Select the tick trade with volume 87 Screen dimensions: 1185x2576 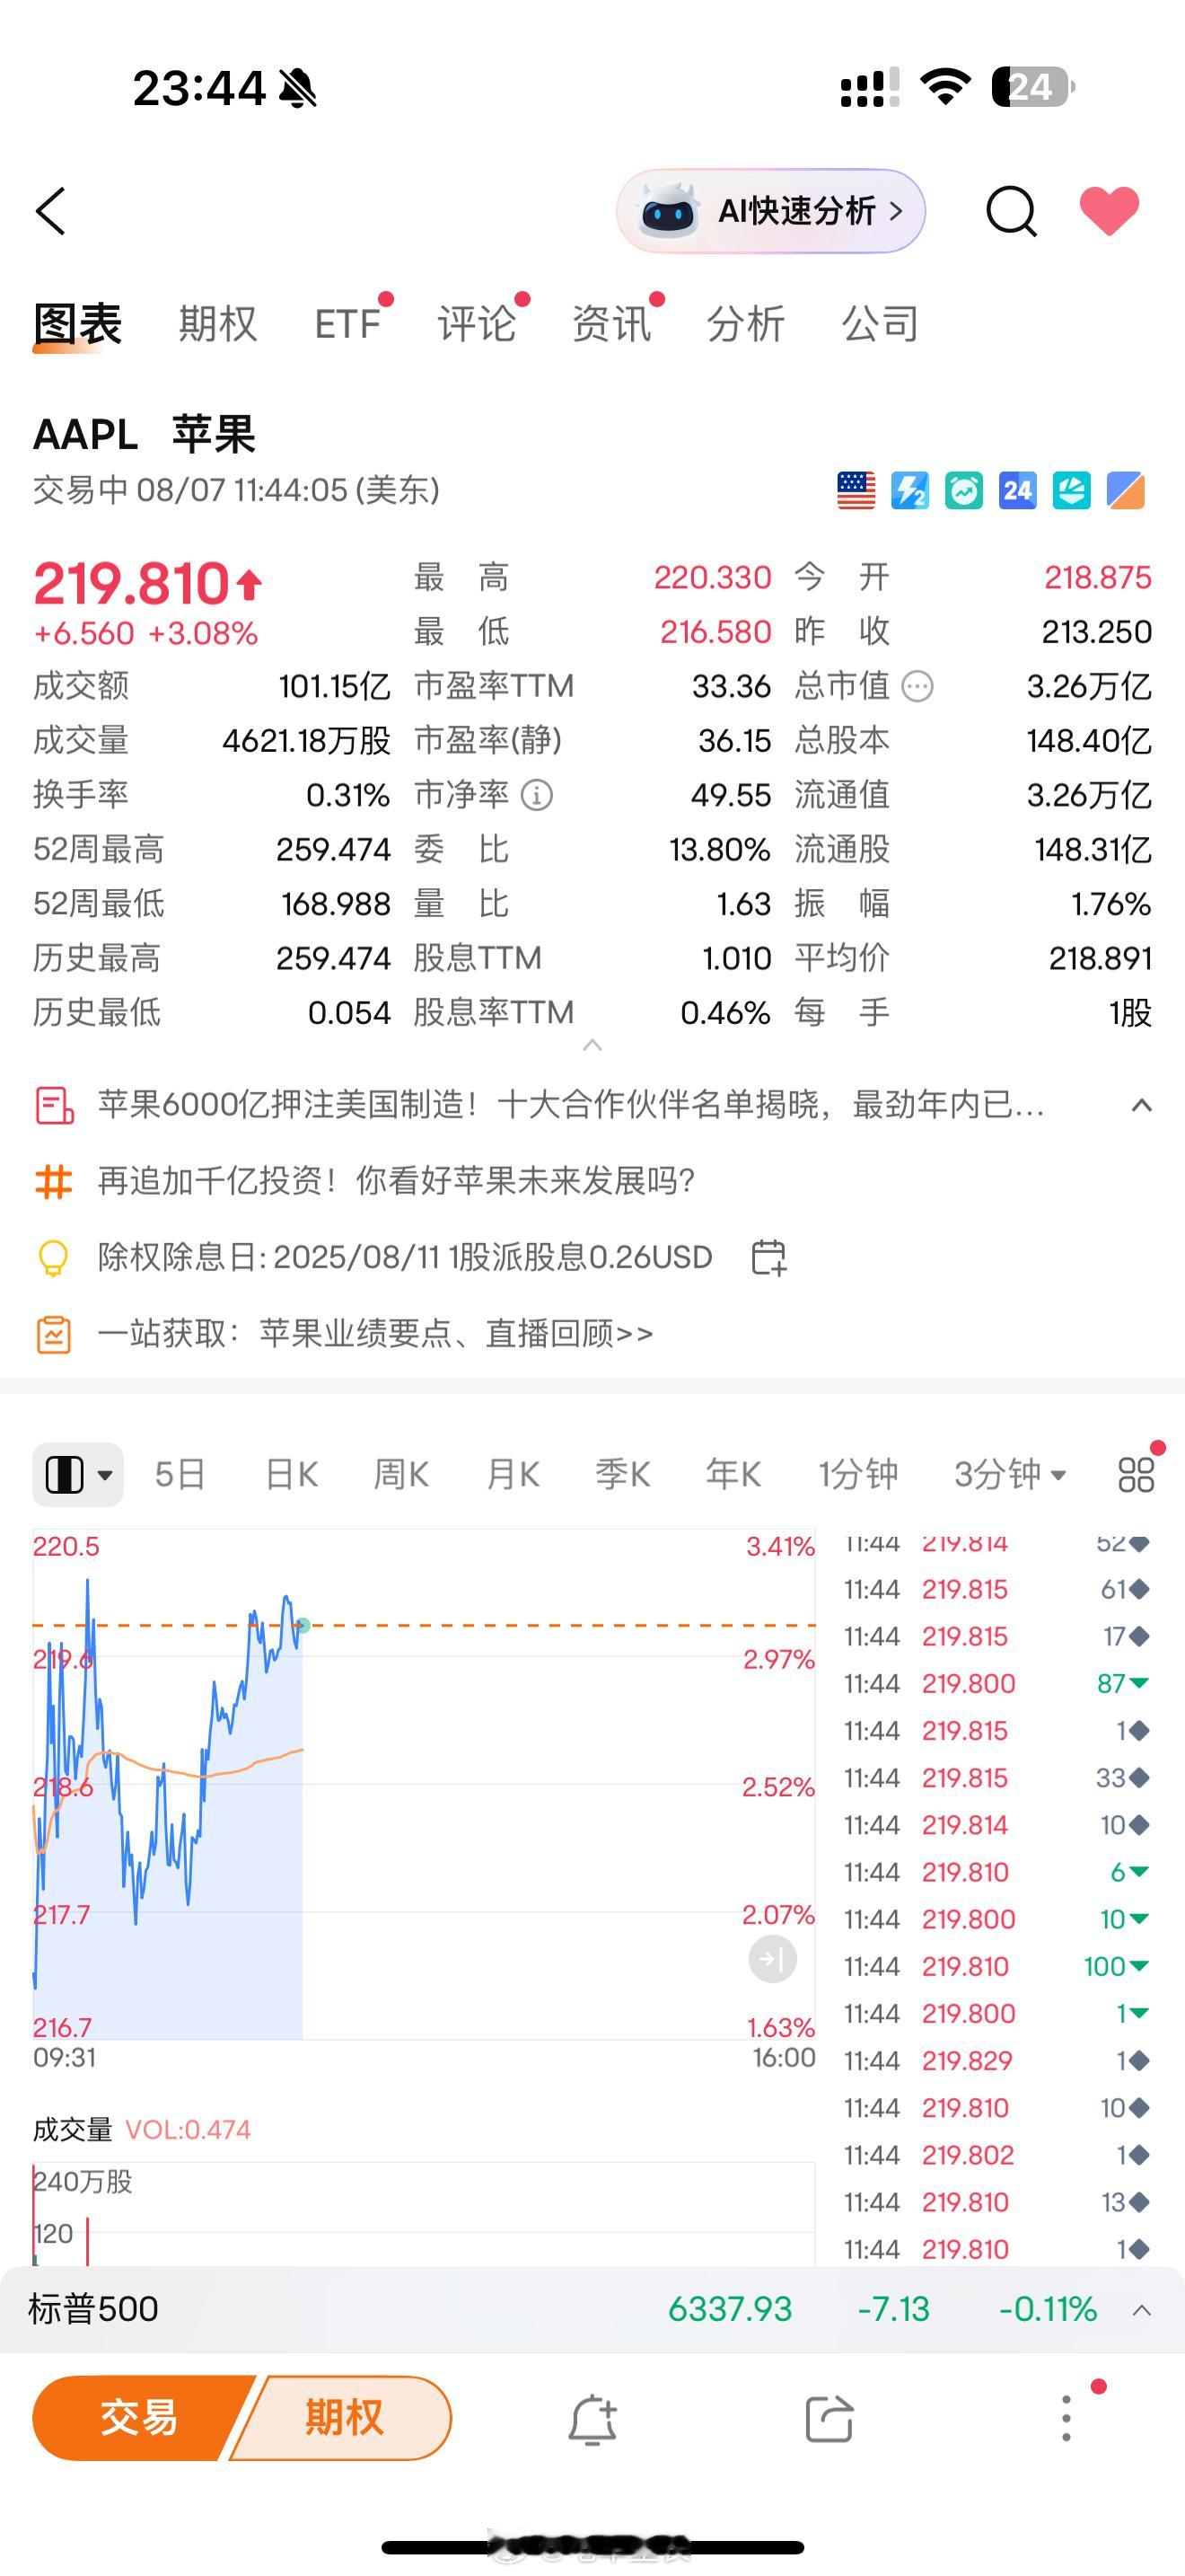[x=996, y=1683]
